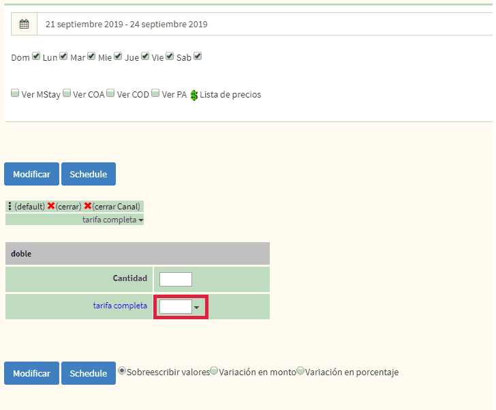Open the blue tarifa completa link
This screenshot has height=410, width=496.
coord(120,306)
